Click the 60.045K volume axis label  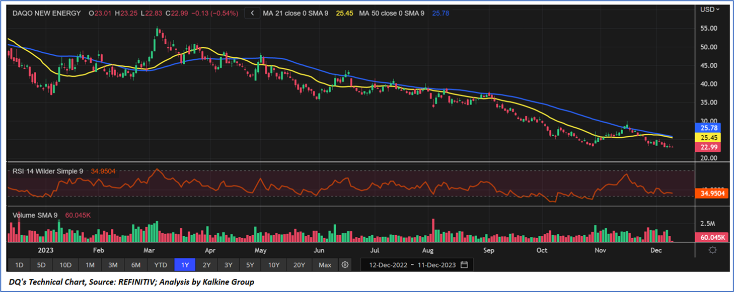[710, 237]
